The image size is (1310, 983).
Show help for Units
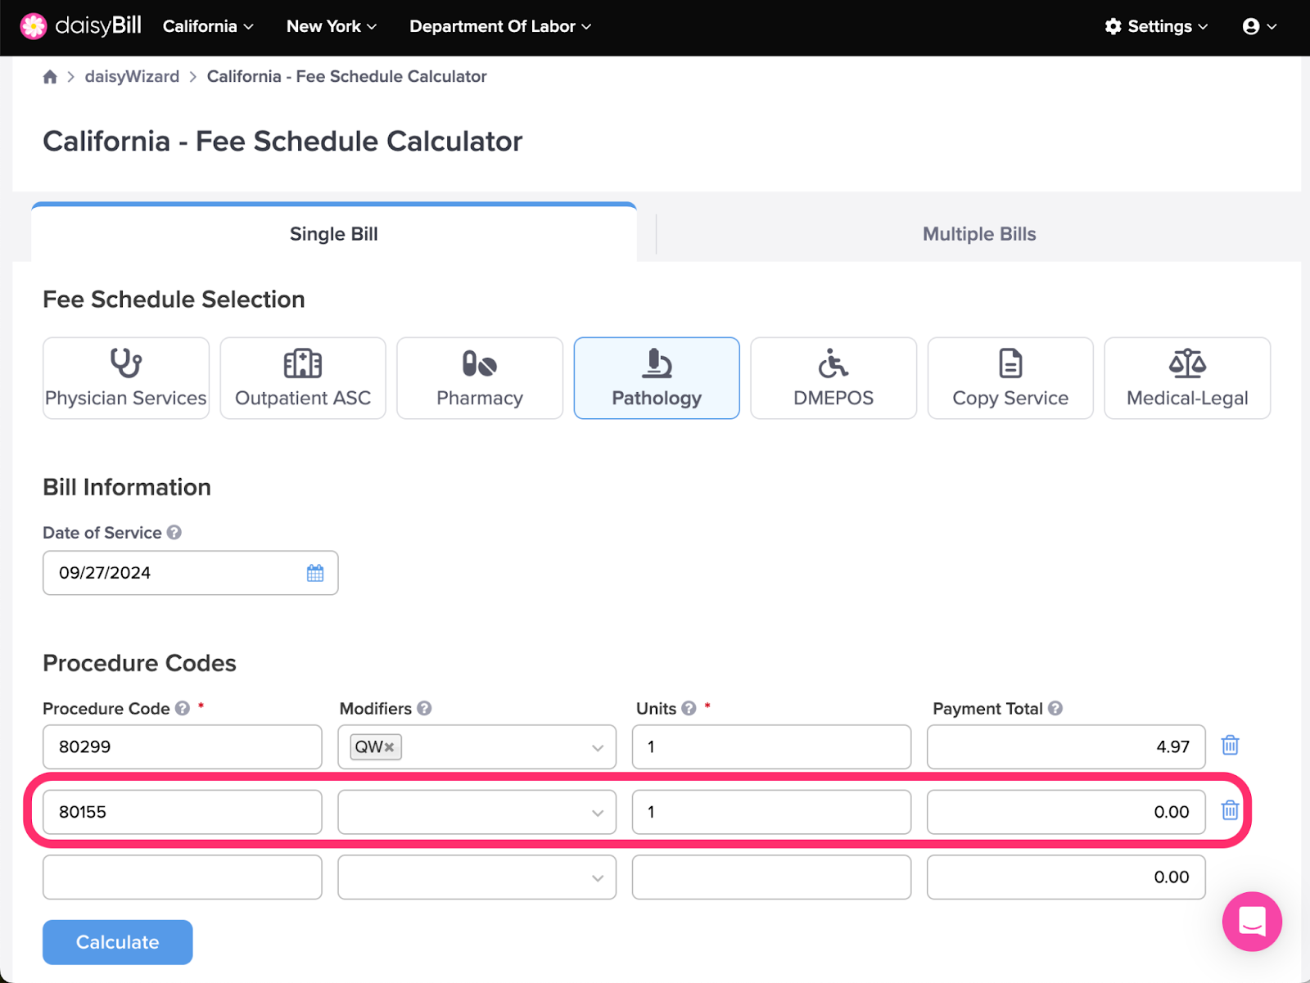pyautogui.click(x=689, y=709)
